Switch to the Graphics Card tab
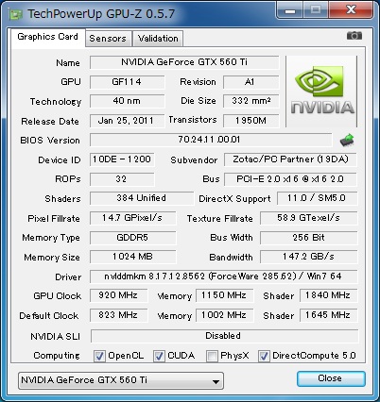The image size is (380, 402). [x=48, y=37]
